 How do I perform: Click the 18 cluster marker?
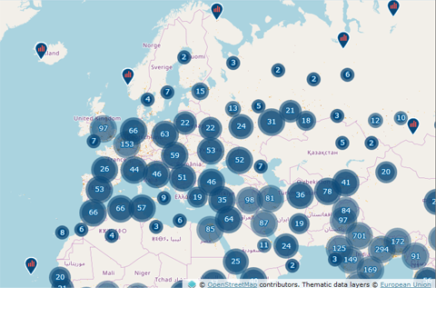pyautogui.click(x=306, y=121)
